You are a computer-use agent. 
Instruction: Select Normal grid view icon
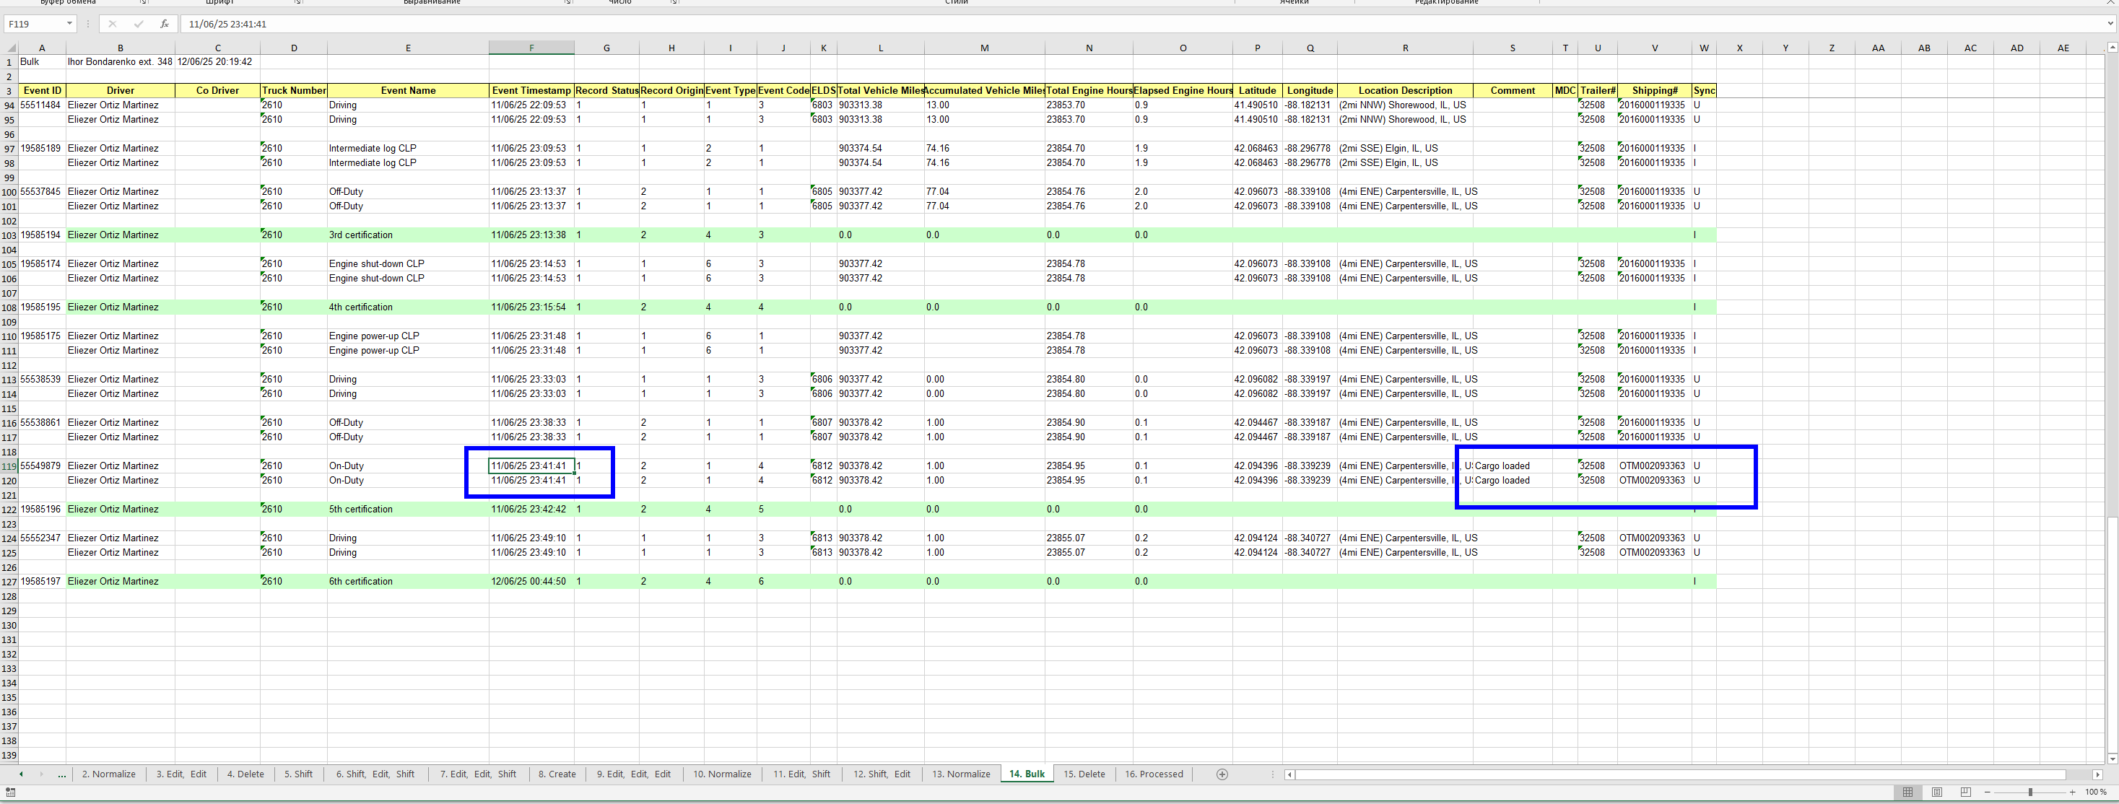1907,792
